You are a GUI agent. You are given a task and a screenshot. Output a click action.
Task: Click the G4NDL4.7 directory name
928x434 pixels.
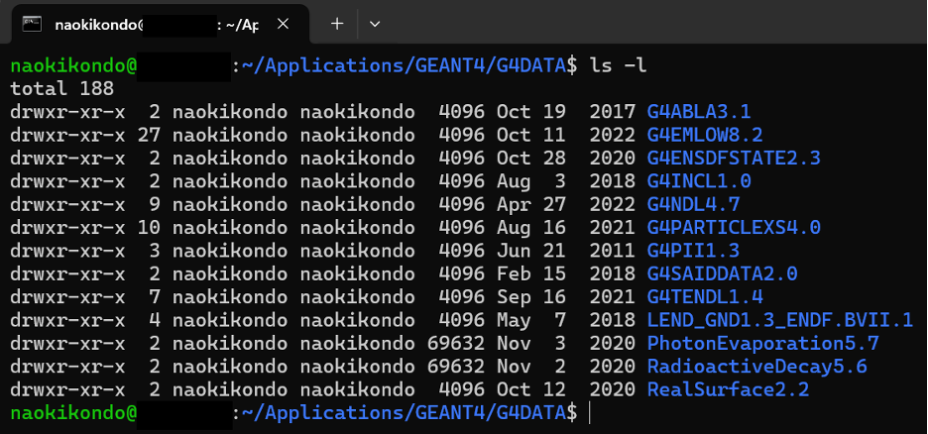click(694, 204)
